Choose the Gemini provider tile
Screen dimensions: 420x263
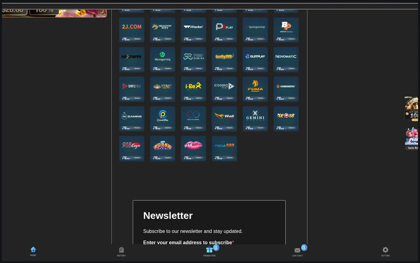[255, 119]
